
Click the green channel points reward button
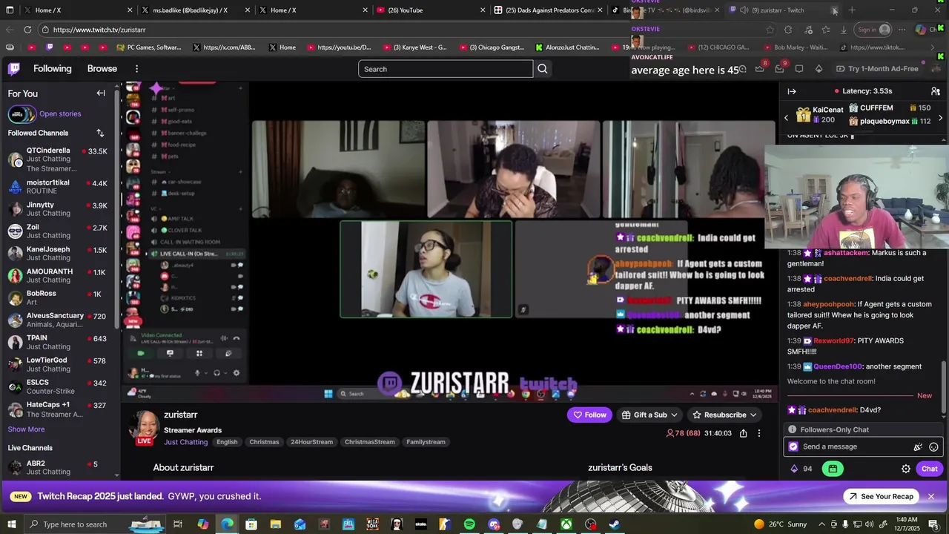833,469
